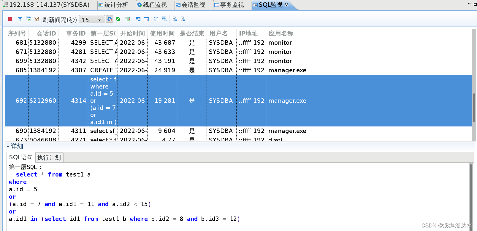Viewport: 477px width, 231px height.
Task: Click the import document icon
Action: coord(183,19)
